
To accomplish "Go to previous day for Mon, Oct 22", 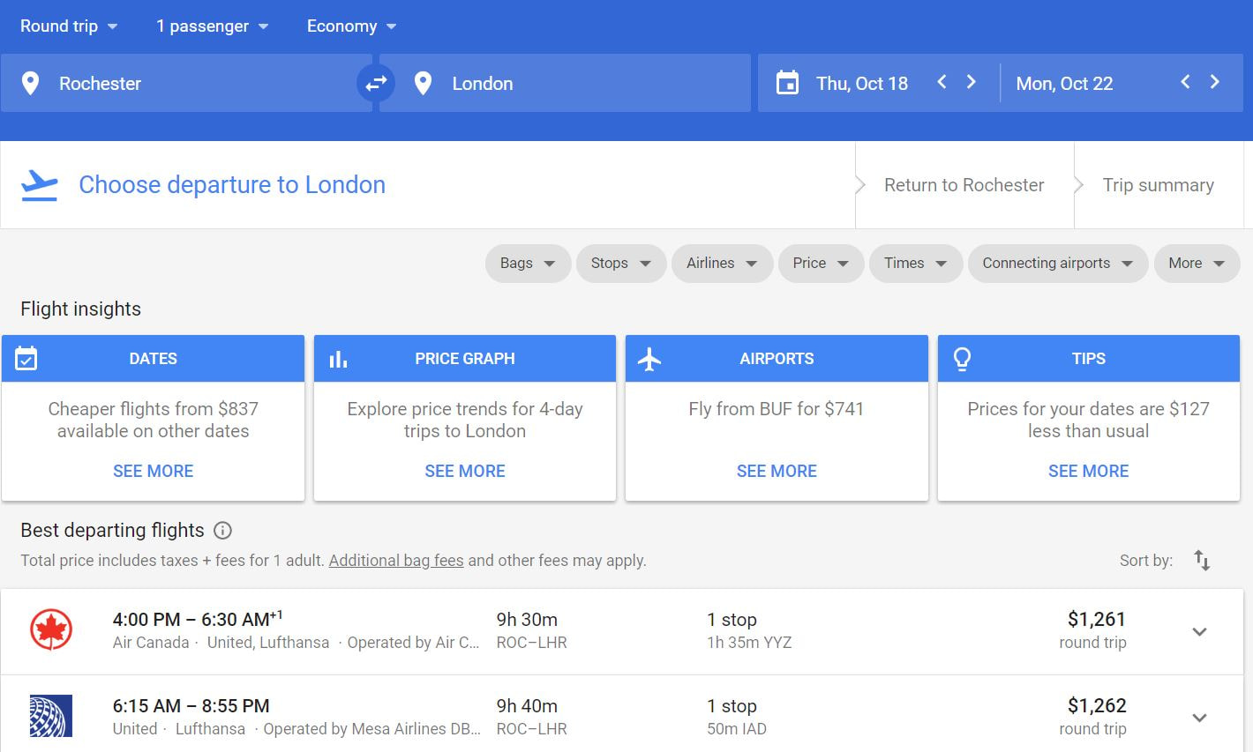I will coord(1185,82).
